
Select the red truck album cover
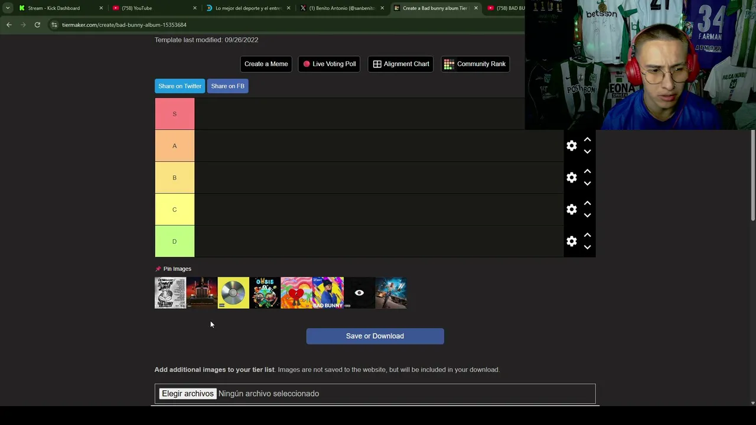coord(202,293)
